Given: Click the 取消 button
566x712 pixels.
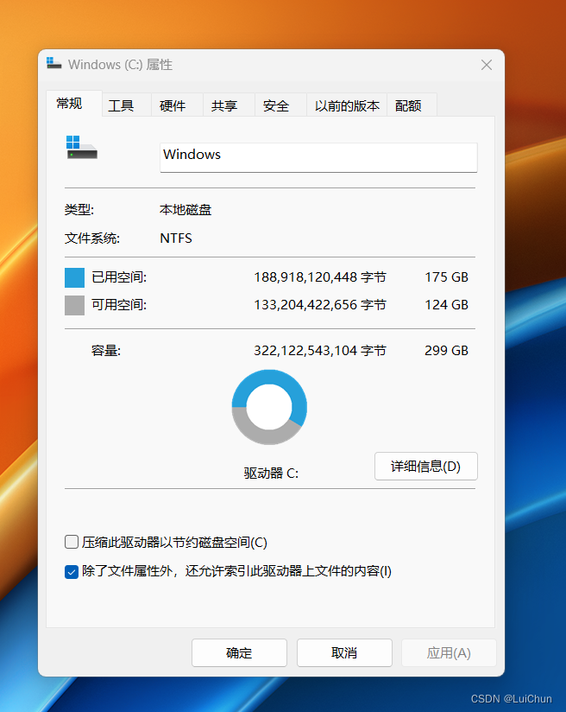Looking at the screenshot, I should click(x=344, y=652).
